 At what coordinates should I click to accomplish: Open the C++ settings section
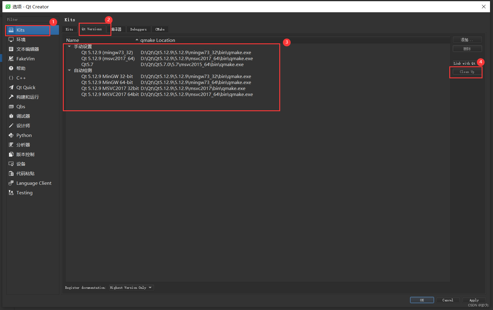click(21, 78)
